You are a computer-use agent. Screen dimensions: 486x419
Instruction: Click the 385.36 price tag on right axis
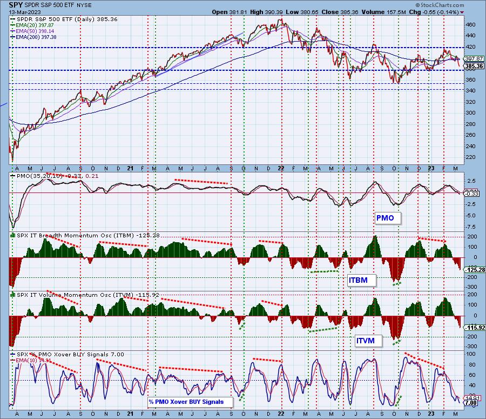tap(474, 66)
